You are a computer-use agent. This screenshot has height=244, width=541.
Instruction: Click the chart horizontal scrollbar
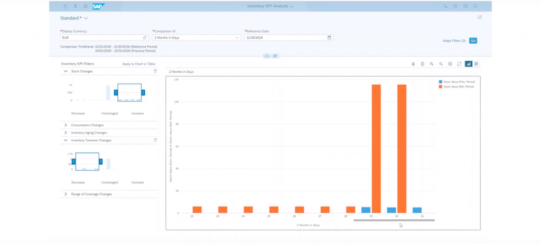tap(394, 220)
